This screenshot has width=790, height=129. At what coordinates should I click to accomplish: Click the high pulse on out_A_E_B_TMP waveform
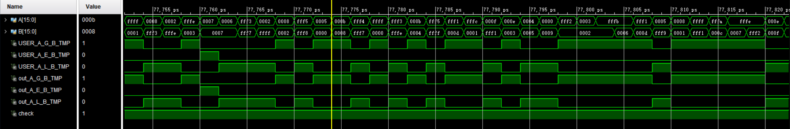209,91
